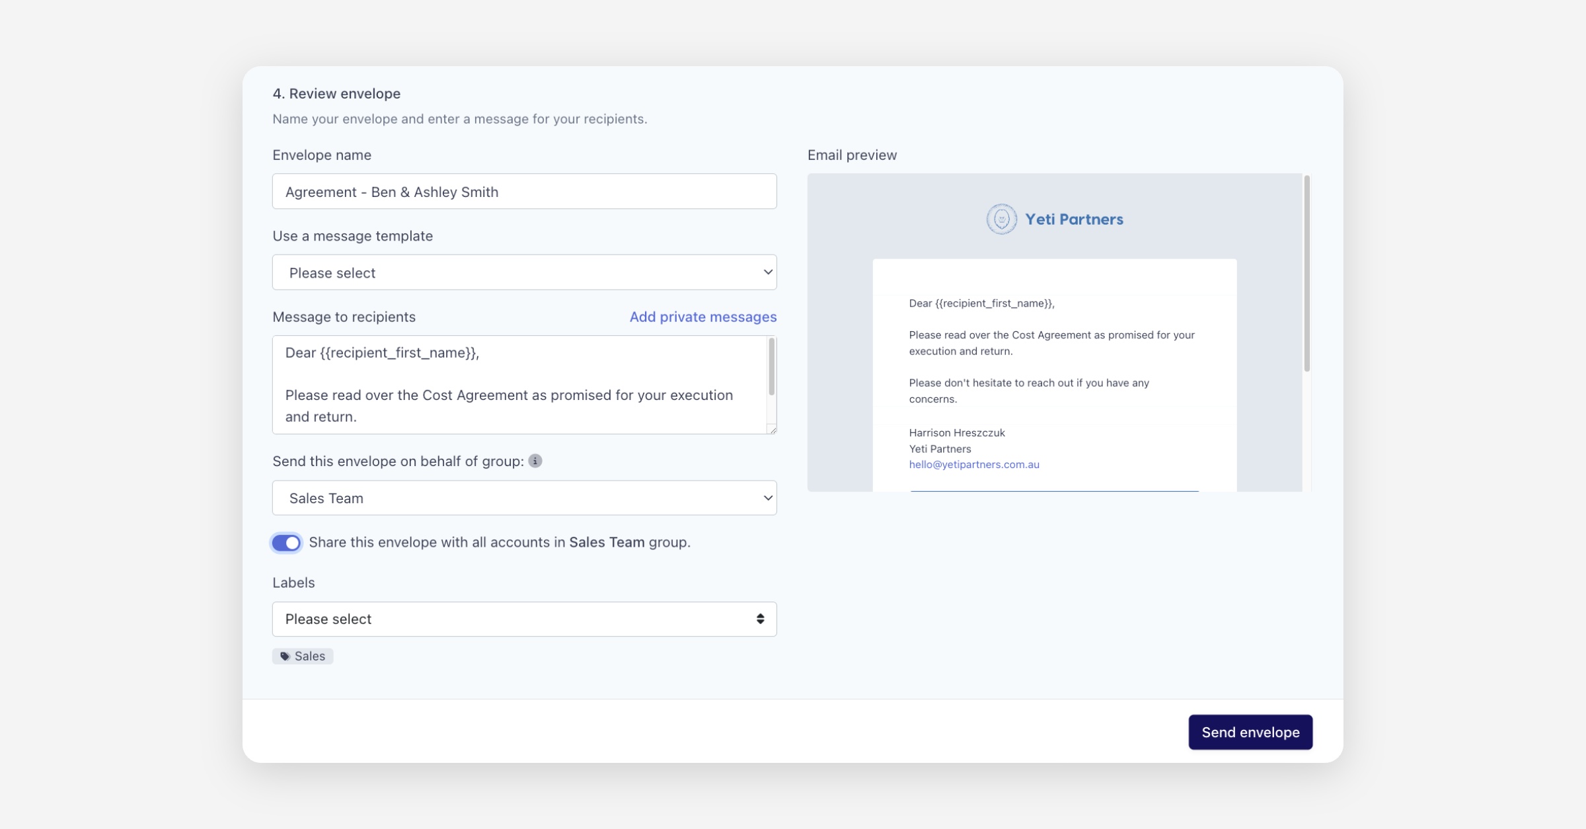
Task: Click the tag icon on Sales label
Action: tap(285, 656)
